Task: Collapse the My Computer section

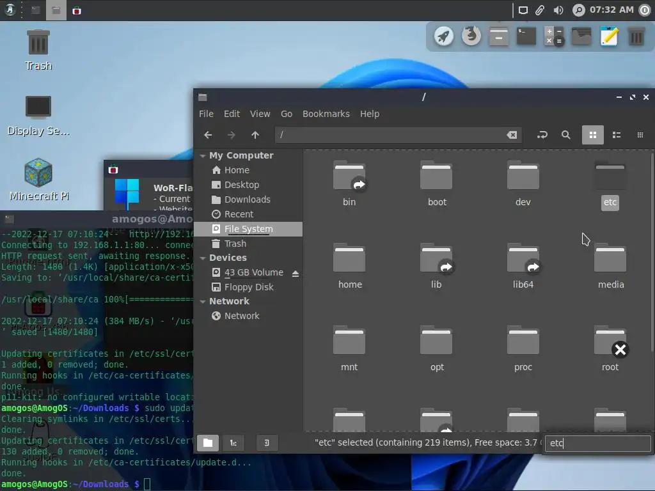Action: 203,156
